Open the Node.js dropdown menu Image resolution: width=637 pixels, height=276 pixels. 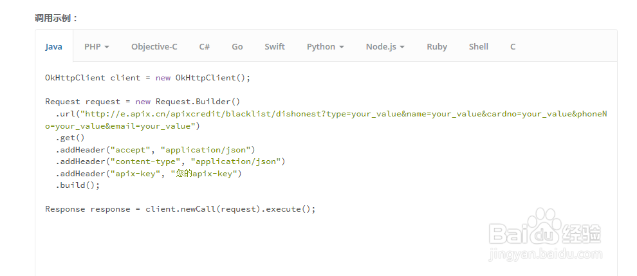tap(385, 46)
